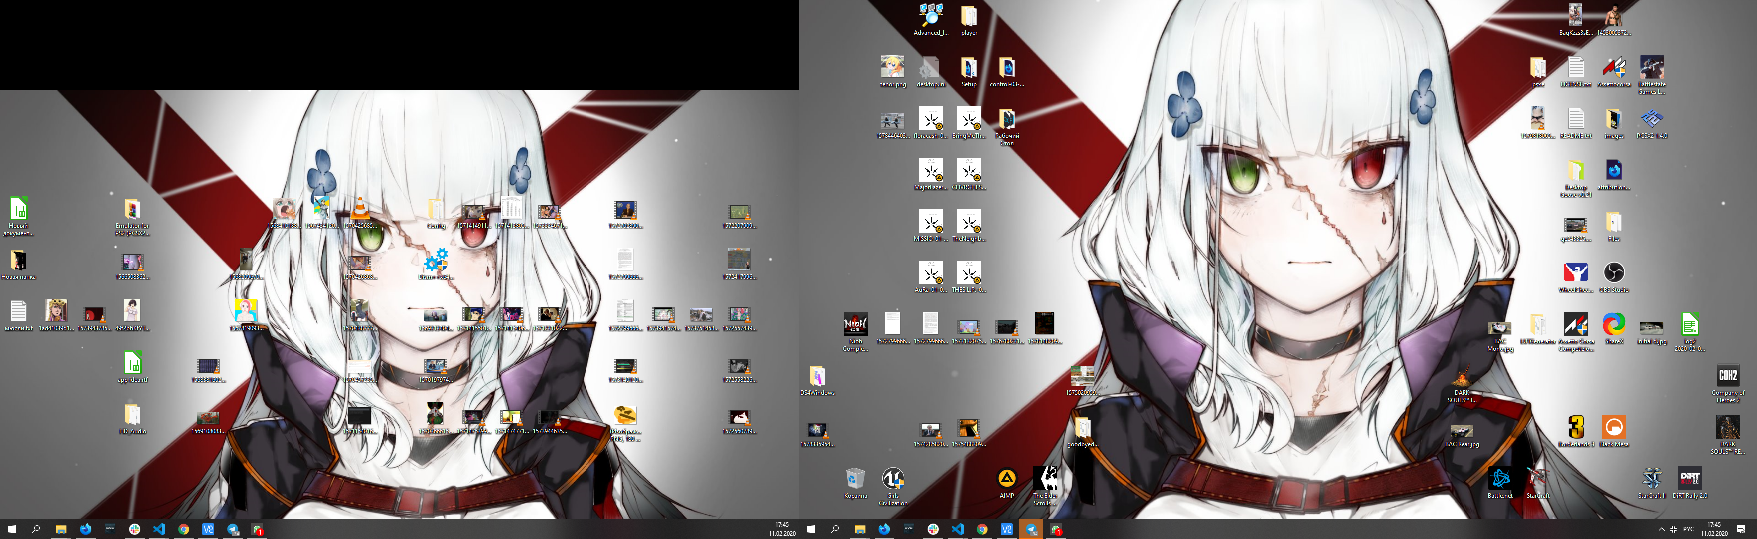Open Start menu on left monitor taskbar
Image resolution: width=1757 pixels, height=539 pixels.
pos(11,530)
